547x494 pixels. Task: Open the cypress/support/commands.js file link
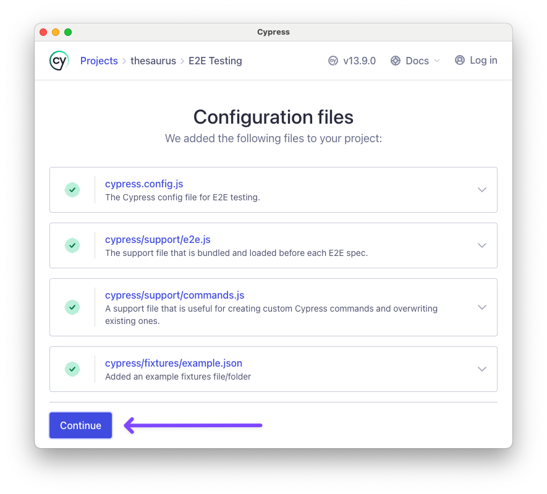[x=174, y=295]
